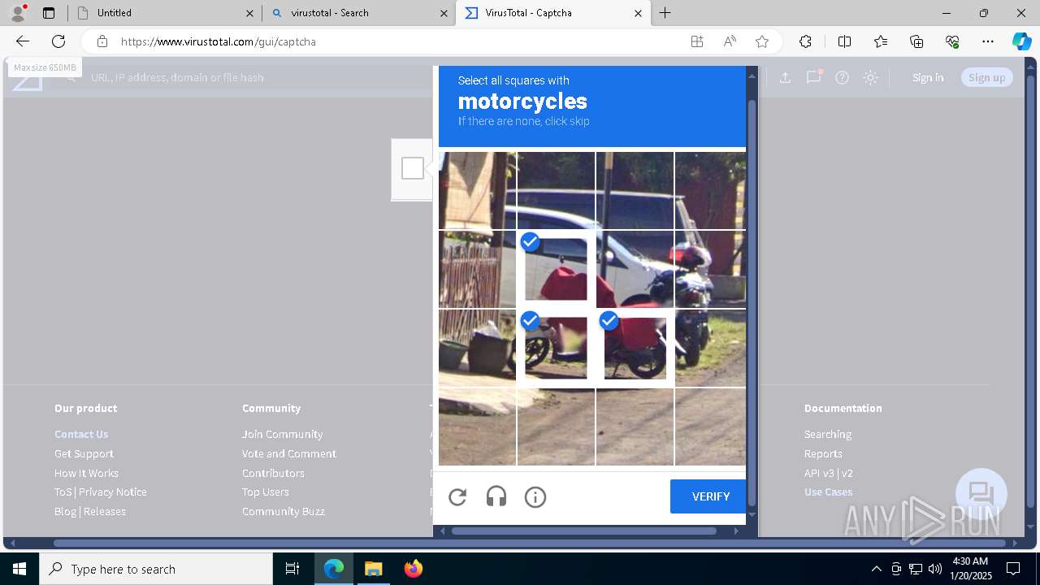Deselect the checked tile with red bag and white car
Screen dimensions: 1040x585
557,270
